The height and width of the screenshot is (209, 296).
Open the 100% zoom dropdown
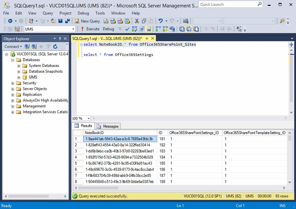coord(87,118)
